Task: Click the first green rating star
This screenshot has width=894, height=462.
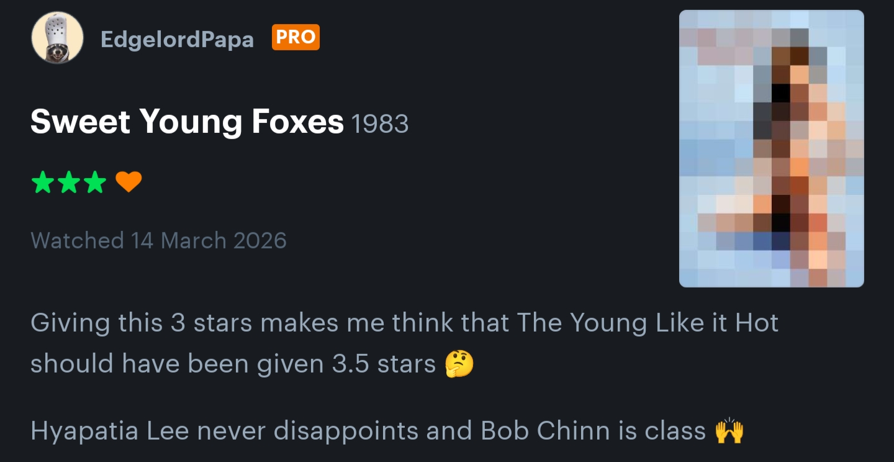Action: click(42, 183)
